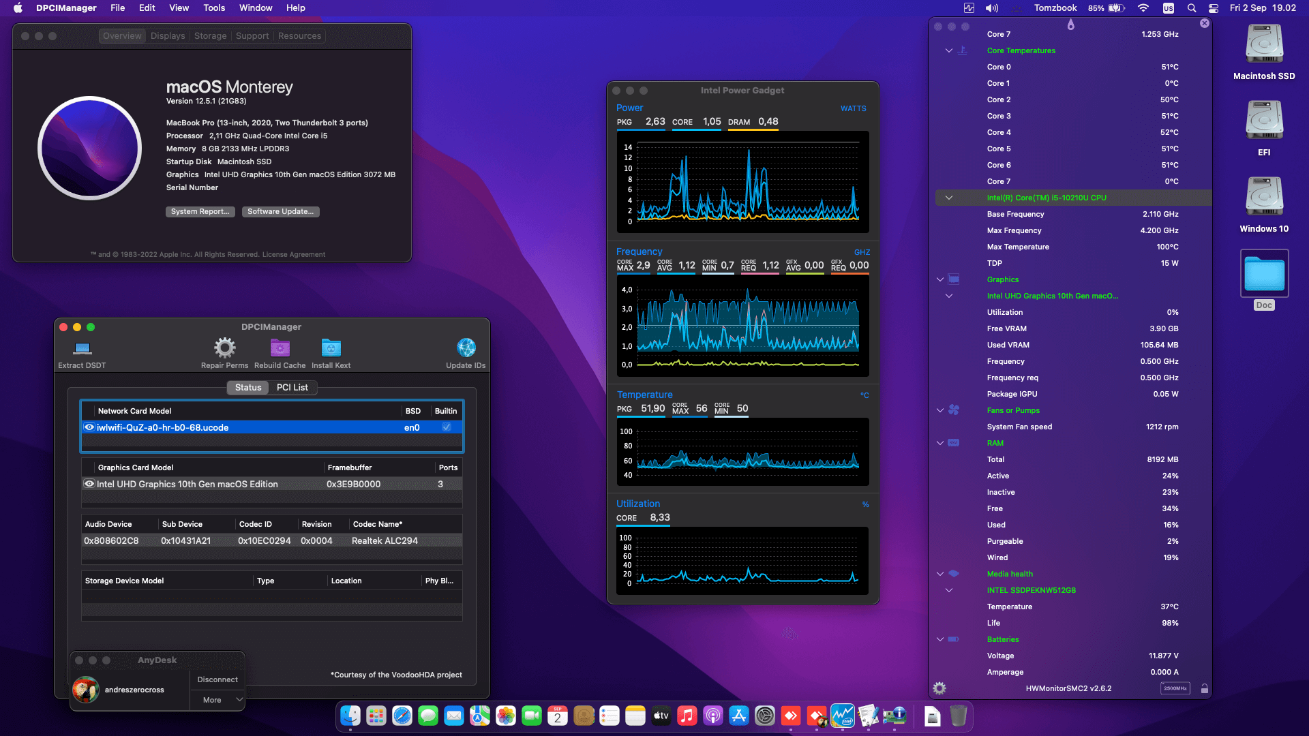Open Macintosh SSD desktop drive
Image resolution: width=1309 pixels, height=736 pixels.
tap(1264, 44)
